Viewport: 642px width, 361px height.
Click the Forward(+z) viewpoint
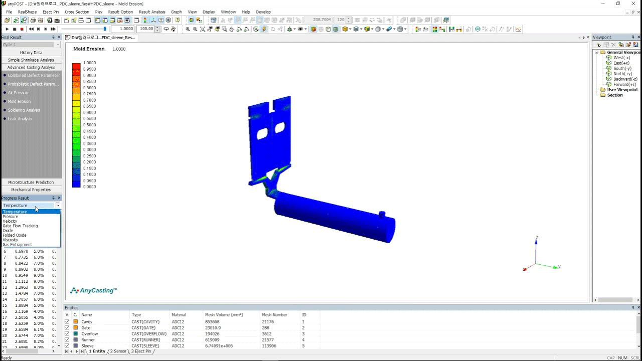coord(624,84)
